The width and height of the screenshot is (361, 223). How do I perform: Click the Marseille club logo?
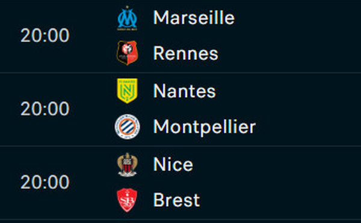click(128, 18)
